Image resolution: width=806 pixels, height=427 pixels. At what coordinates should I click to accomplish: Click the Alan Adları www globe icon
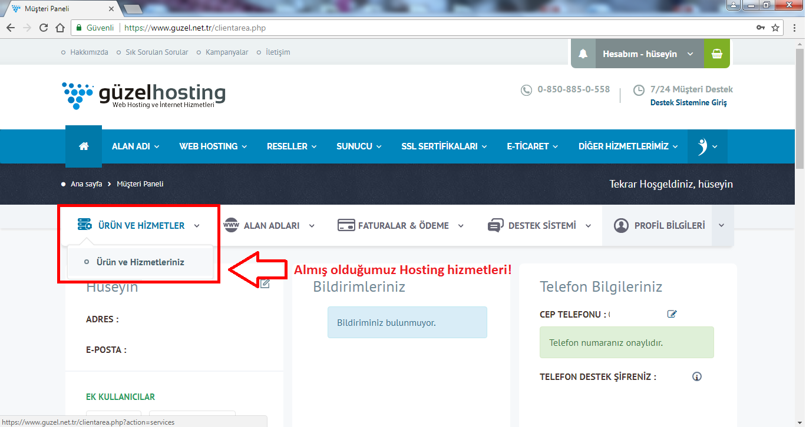(x=231, y=225)
